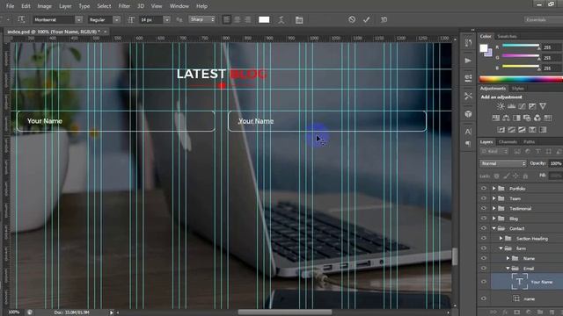Open the anti-aliasing Sharp dropdown
Image resolution: width=563 pixels, height=316 pixels.
coord(201,19)
